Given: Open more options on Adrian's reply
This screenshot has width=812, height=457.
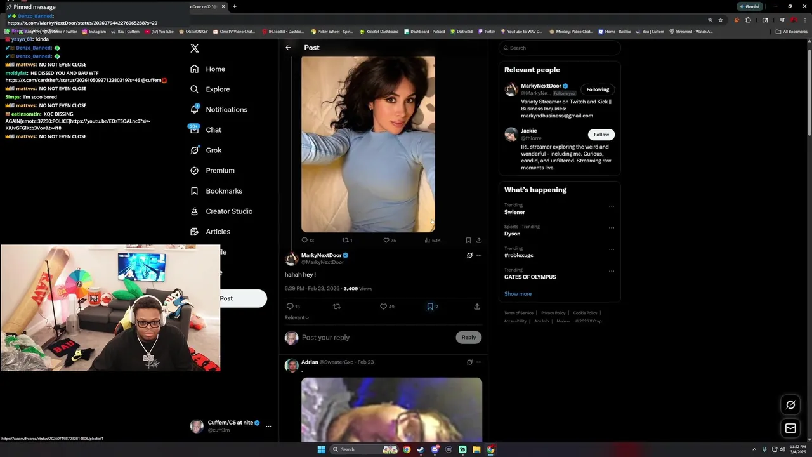Looking at the screenshot, I should pyautogui.click(x=479, y=362).
